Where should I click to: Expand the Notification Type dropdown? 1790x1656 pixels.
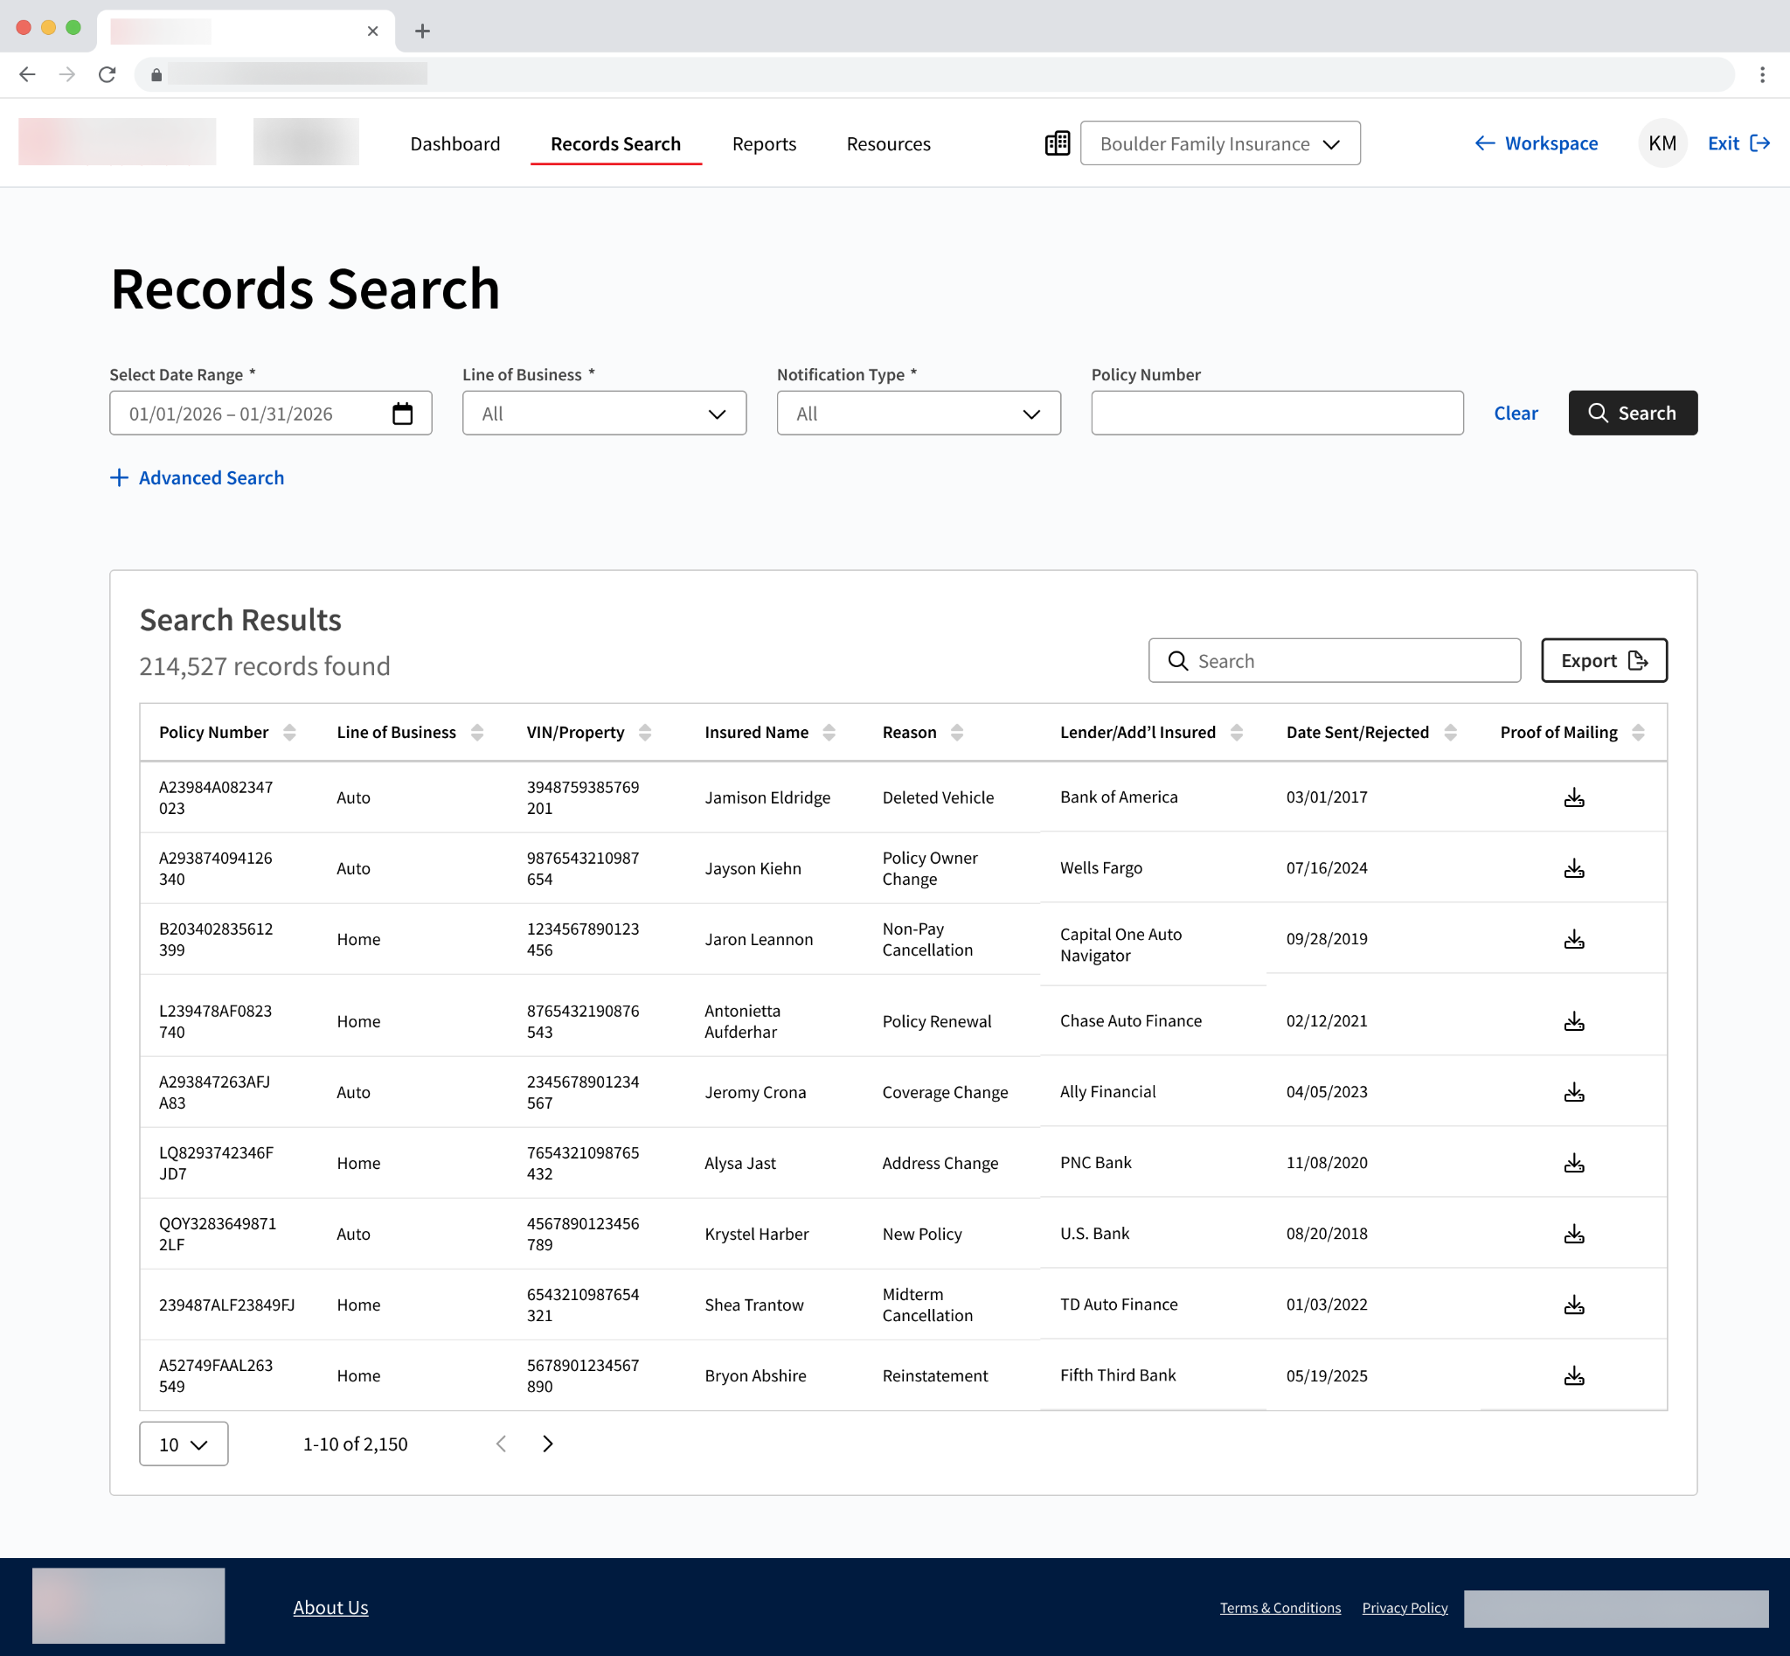[x=919, y=413]
